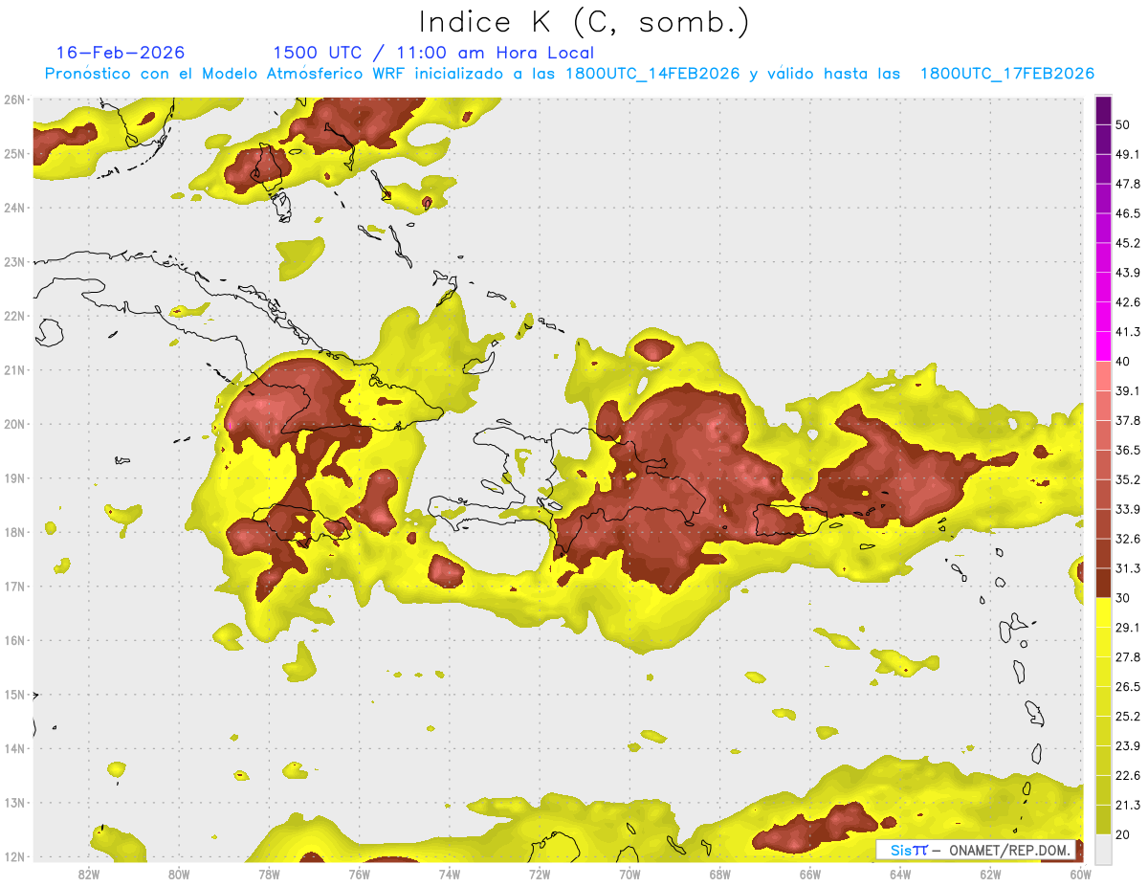1148x887 pixels.
Task: Select the date text "16-Feb-2026"
Action: (x=120, y=53)
